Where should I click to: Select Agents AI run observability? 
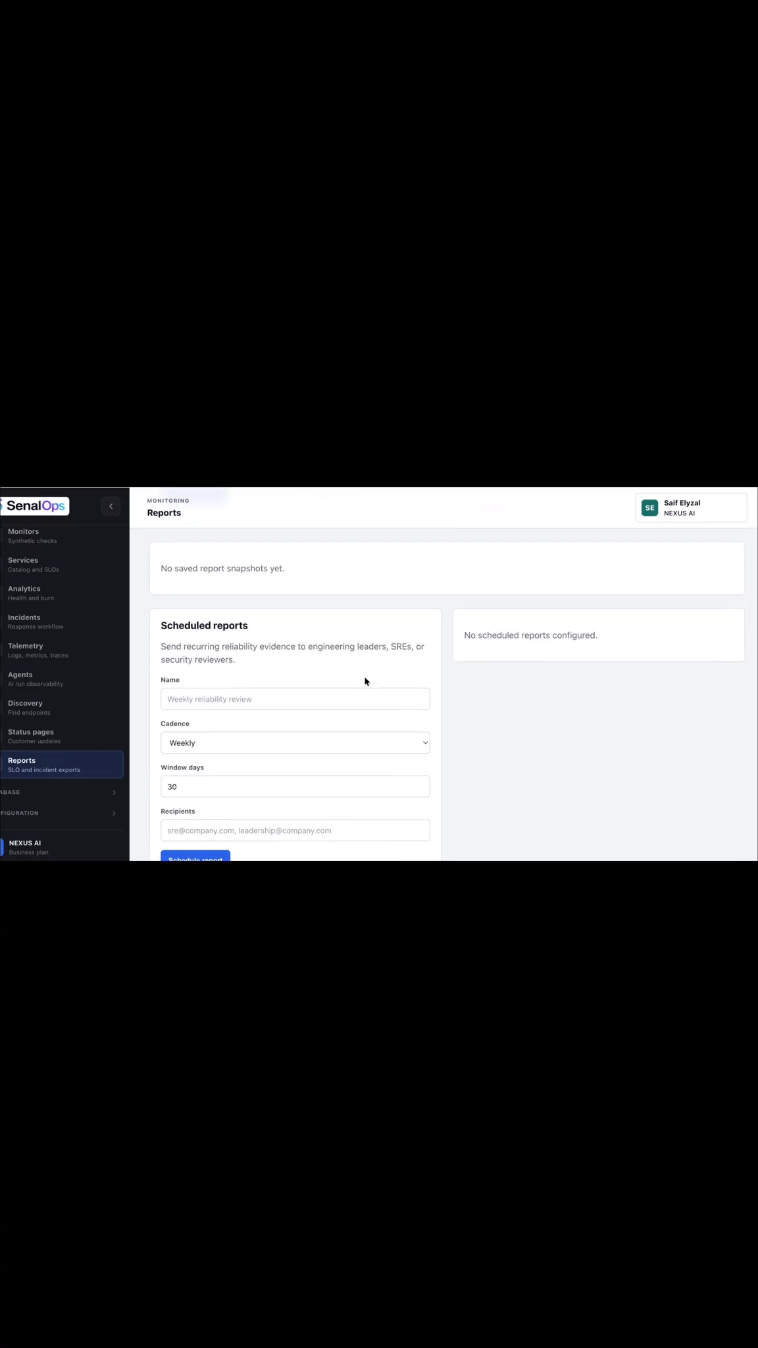tap(62, 679)
